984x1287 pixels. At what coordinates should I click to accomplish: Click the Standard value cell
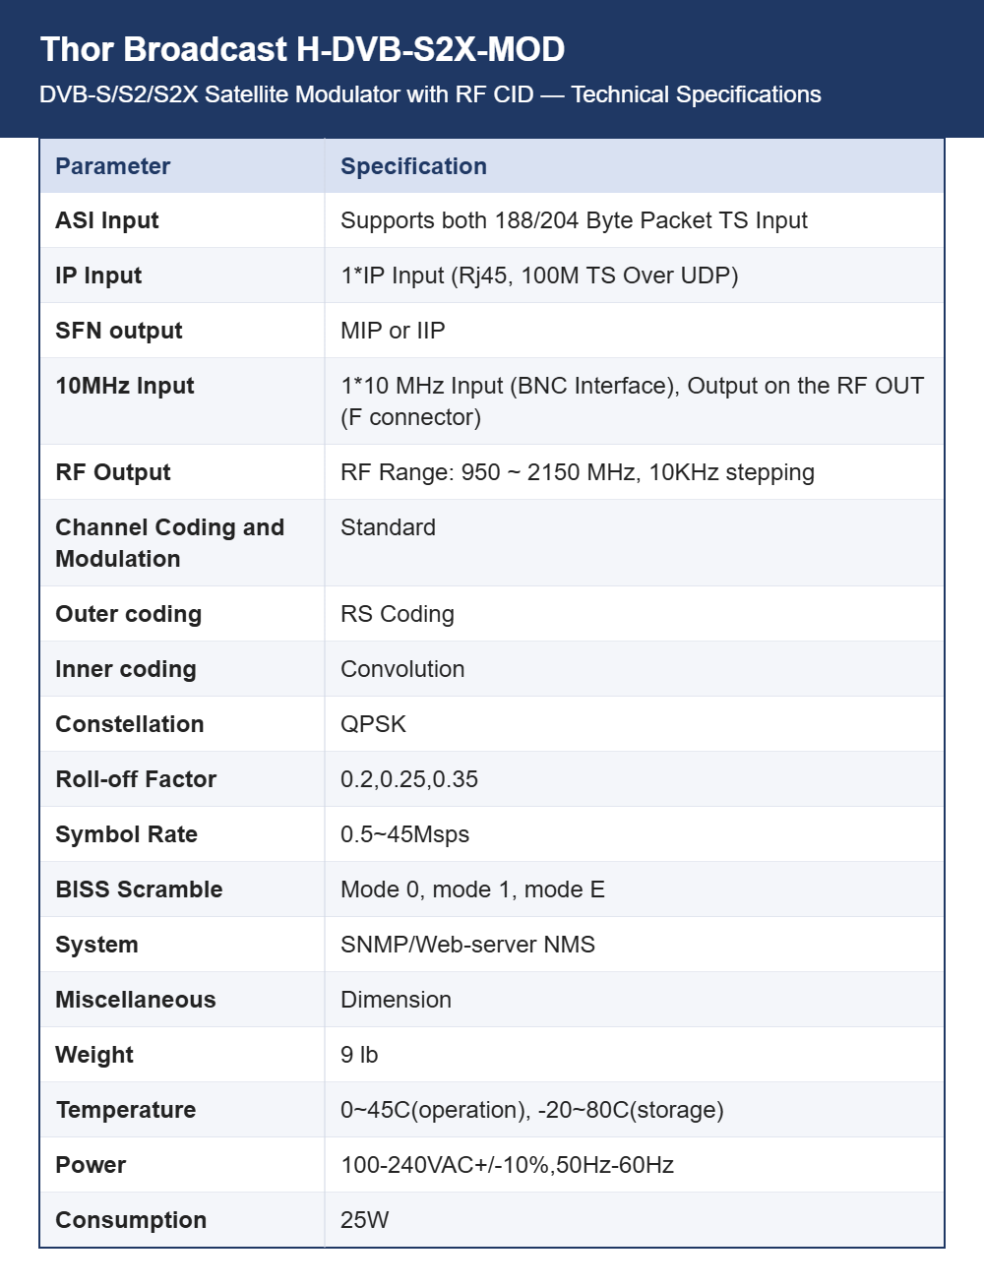[x=388, y=527]
